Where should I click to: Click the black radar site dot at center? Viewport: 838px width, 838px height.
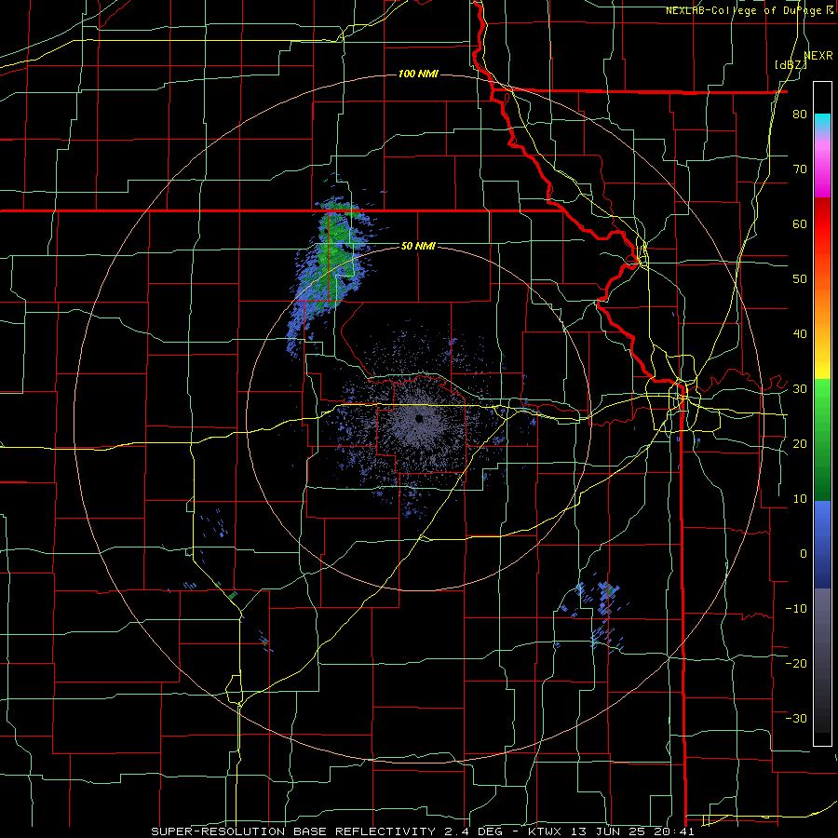(x=419, y=418)
